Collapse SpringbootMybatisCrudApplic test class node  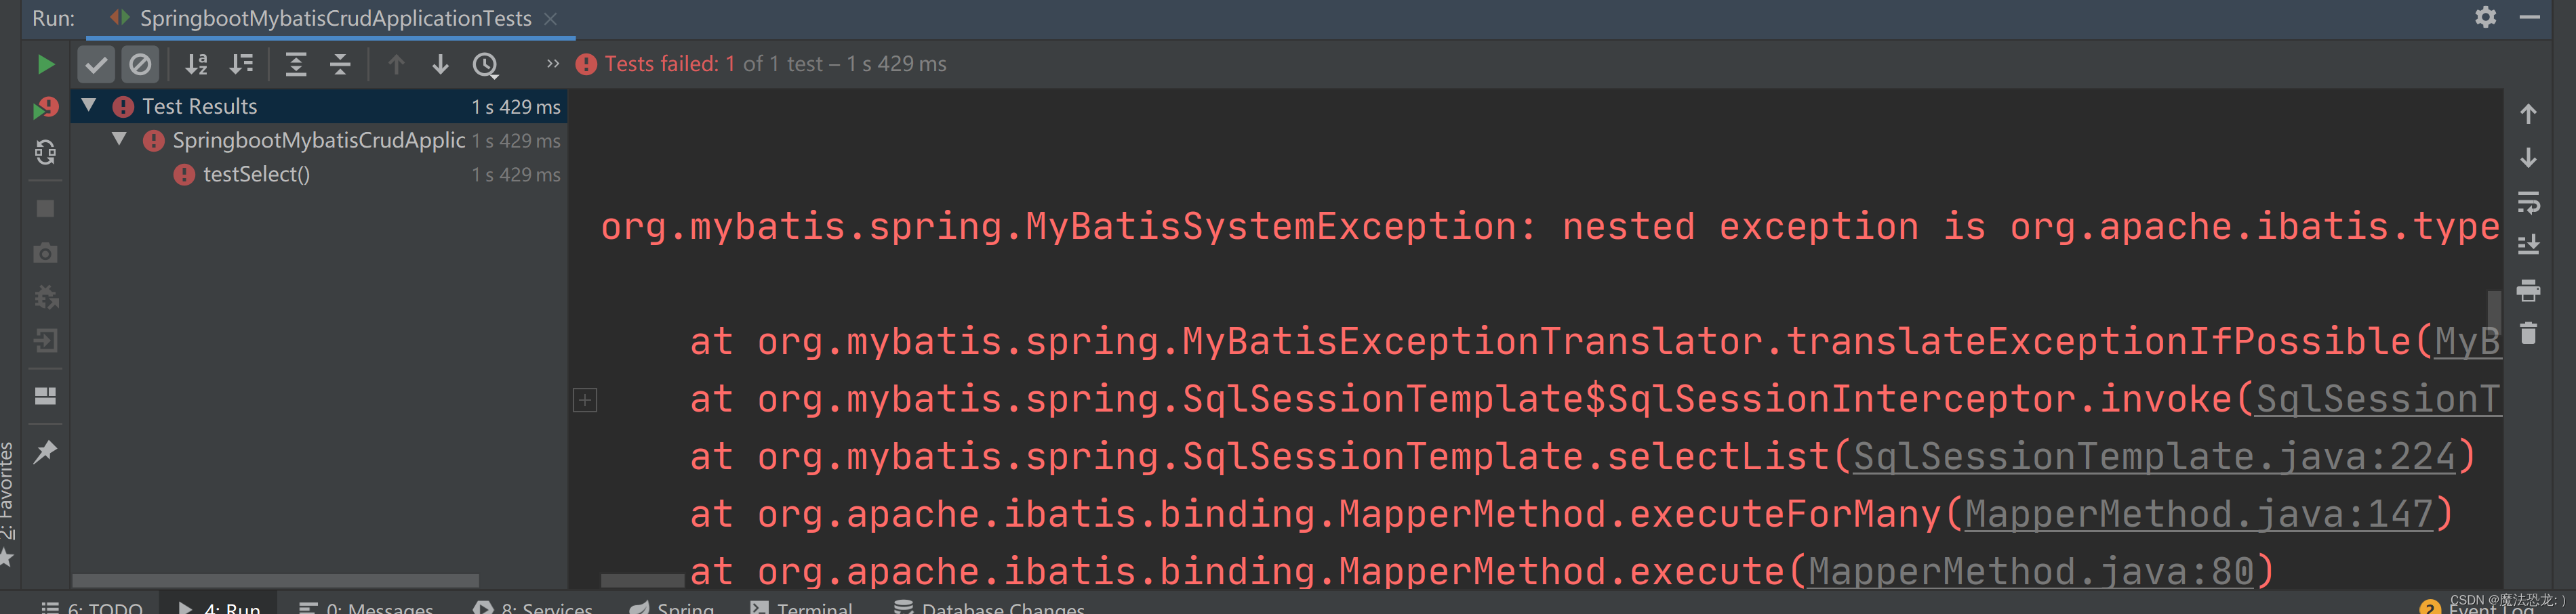(x=119, y=139)
